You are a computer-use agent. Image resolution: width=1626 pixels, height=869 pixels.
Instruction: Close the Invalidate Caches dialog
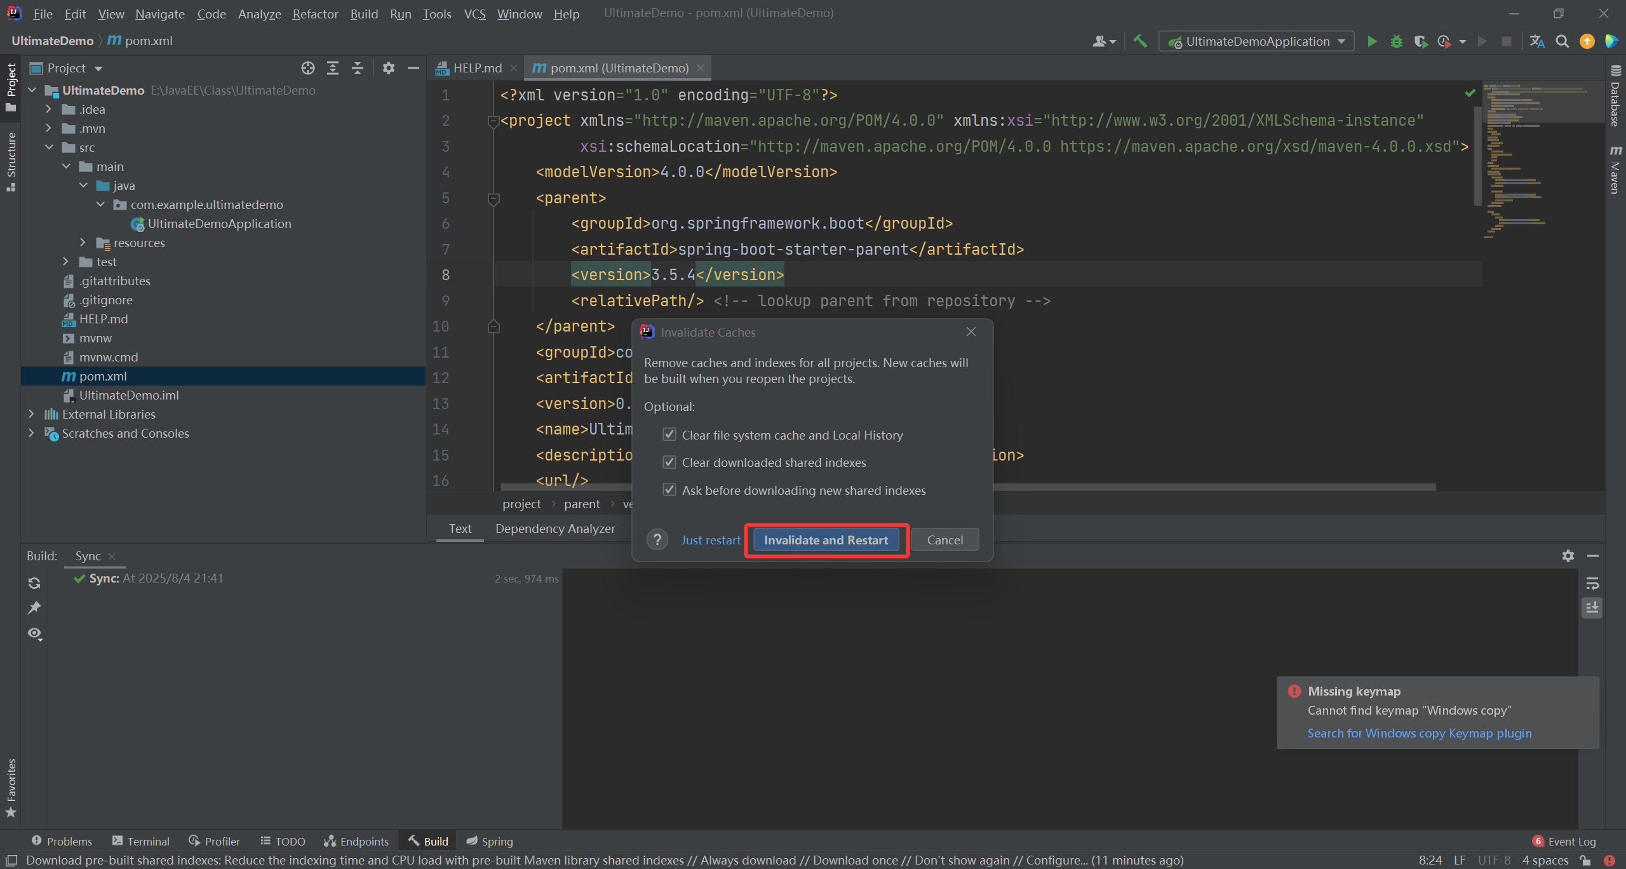(x=971, y=332)
